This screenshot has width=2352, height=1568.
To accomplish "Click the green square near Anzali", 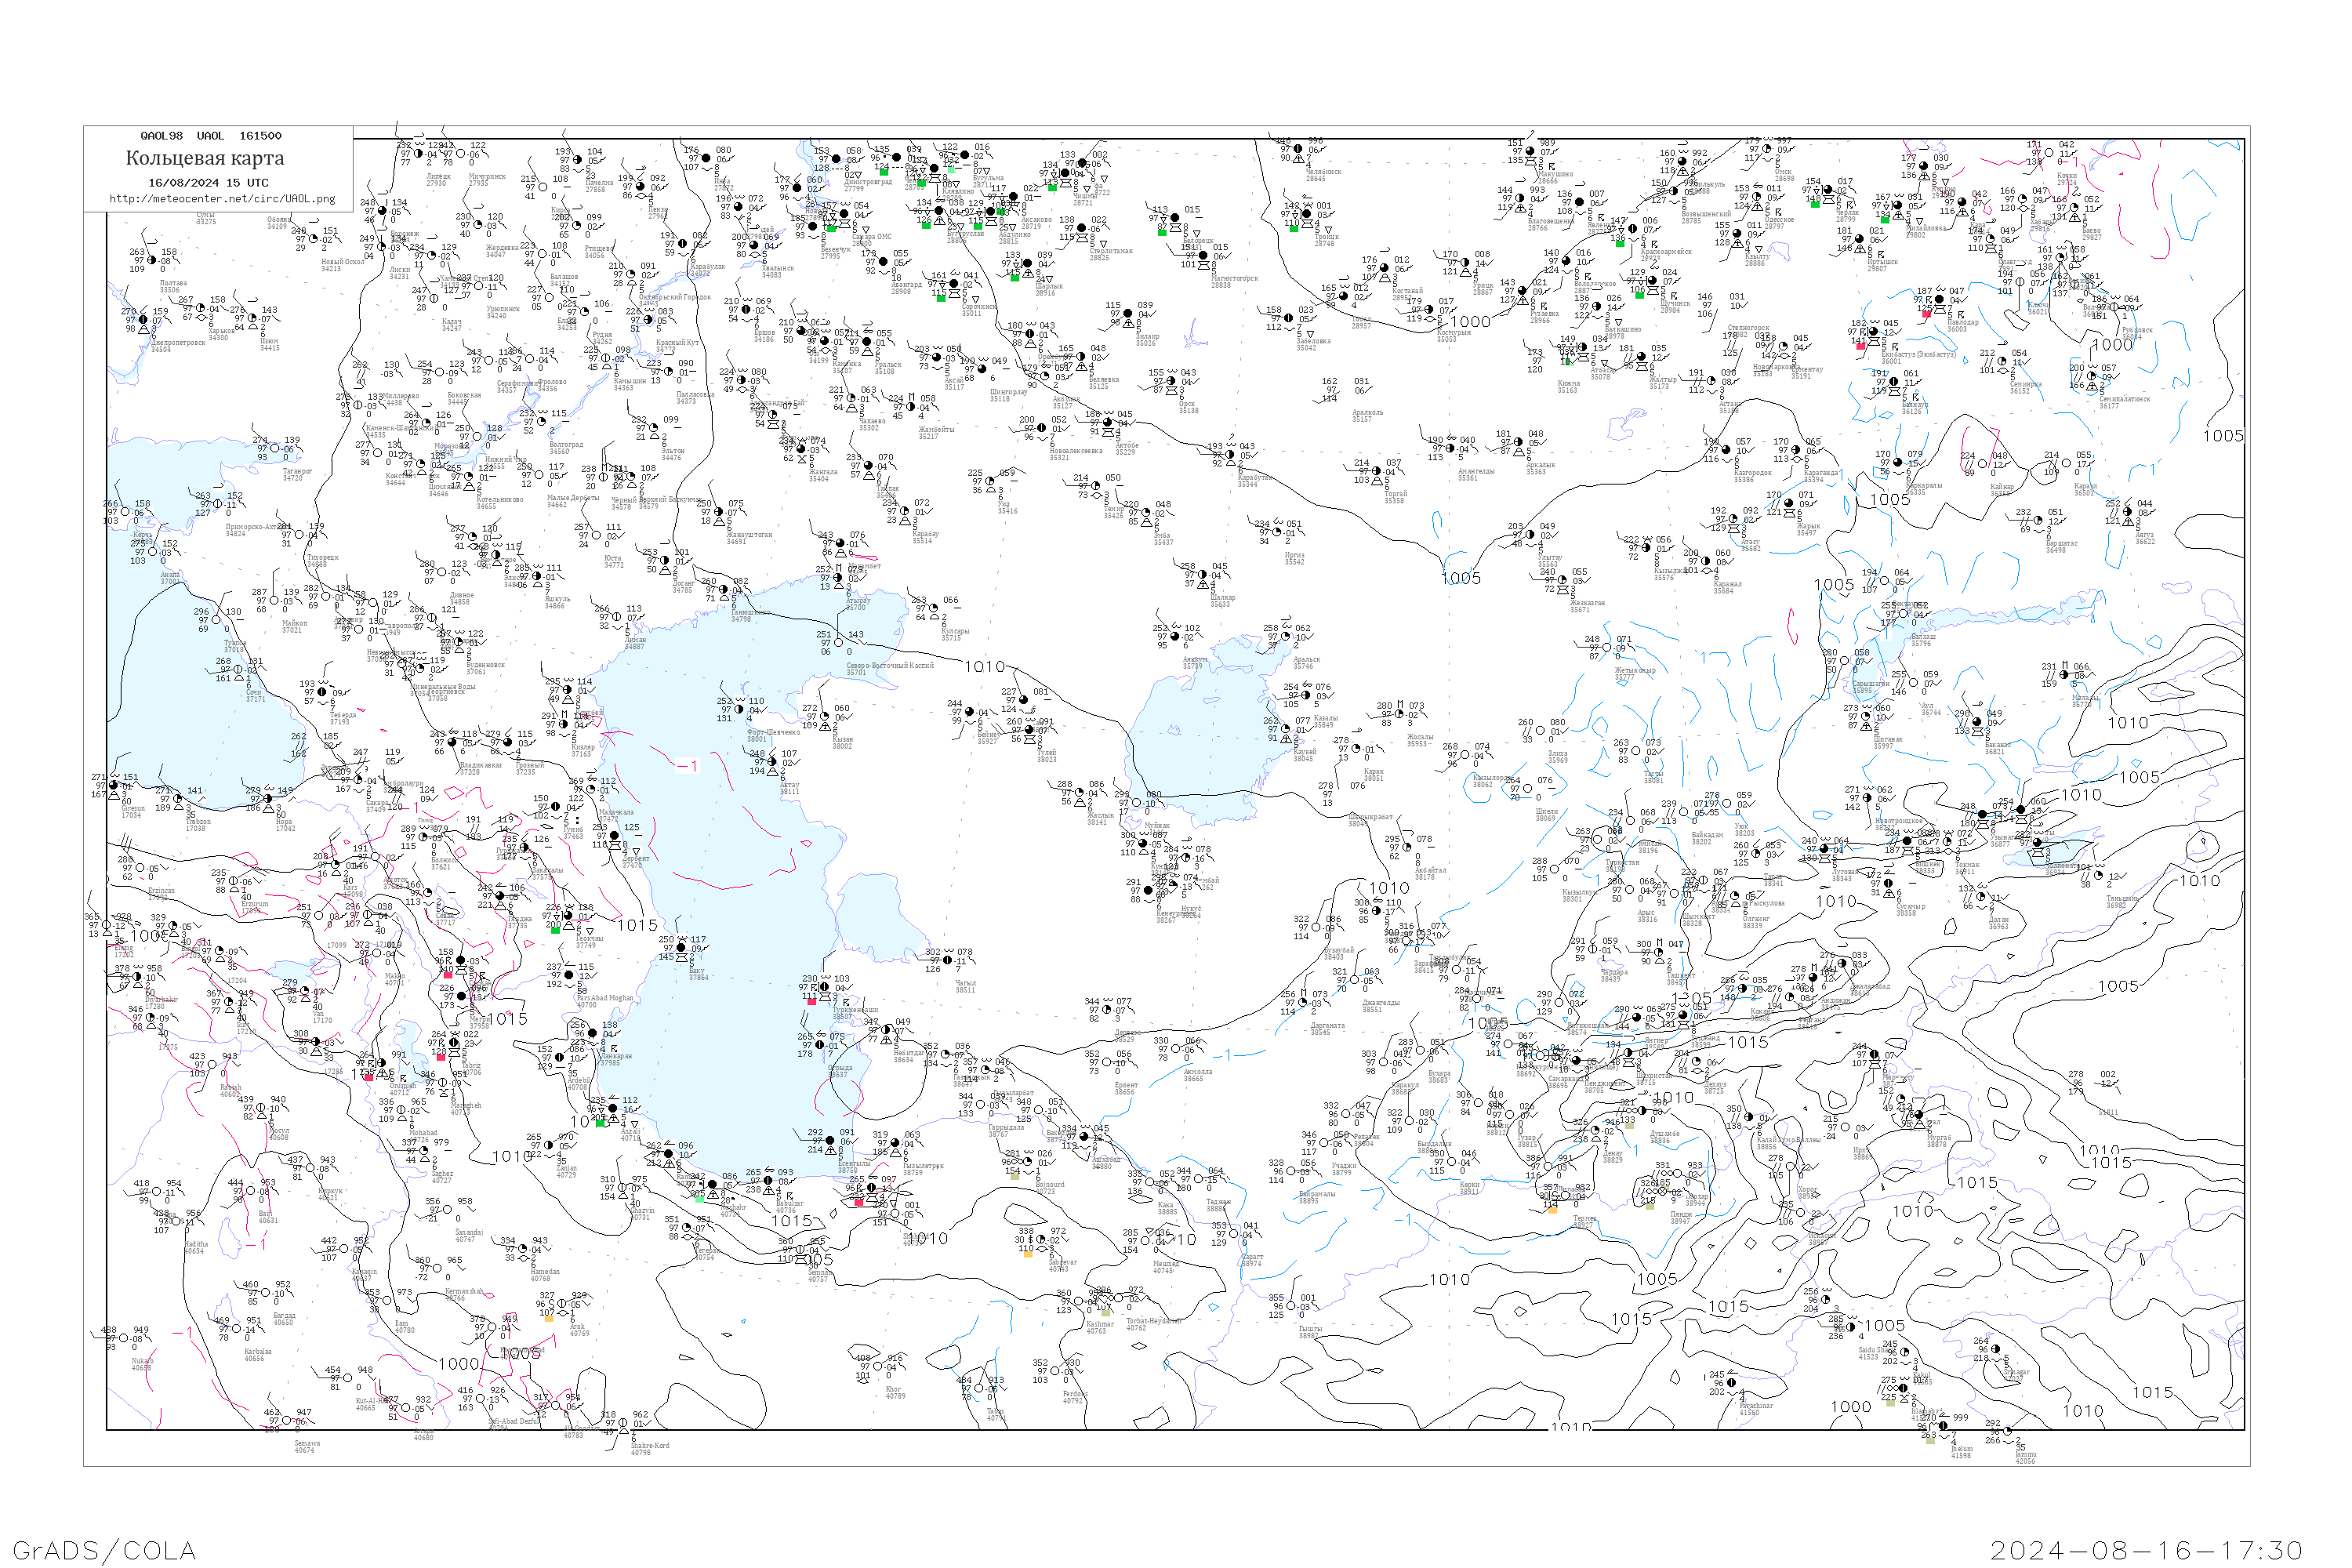I will coord(600,1123).
